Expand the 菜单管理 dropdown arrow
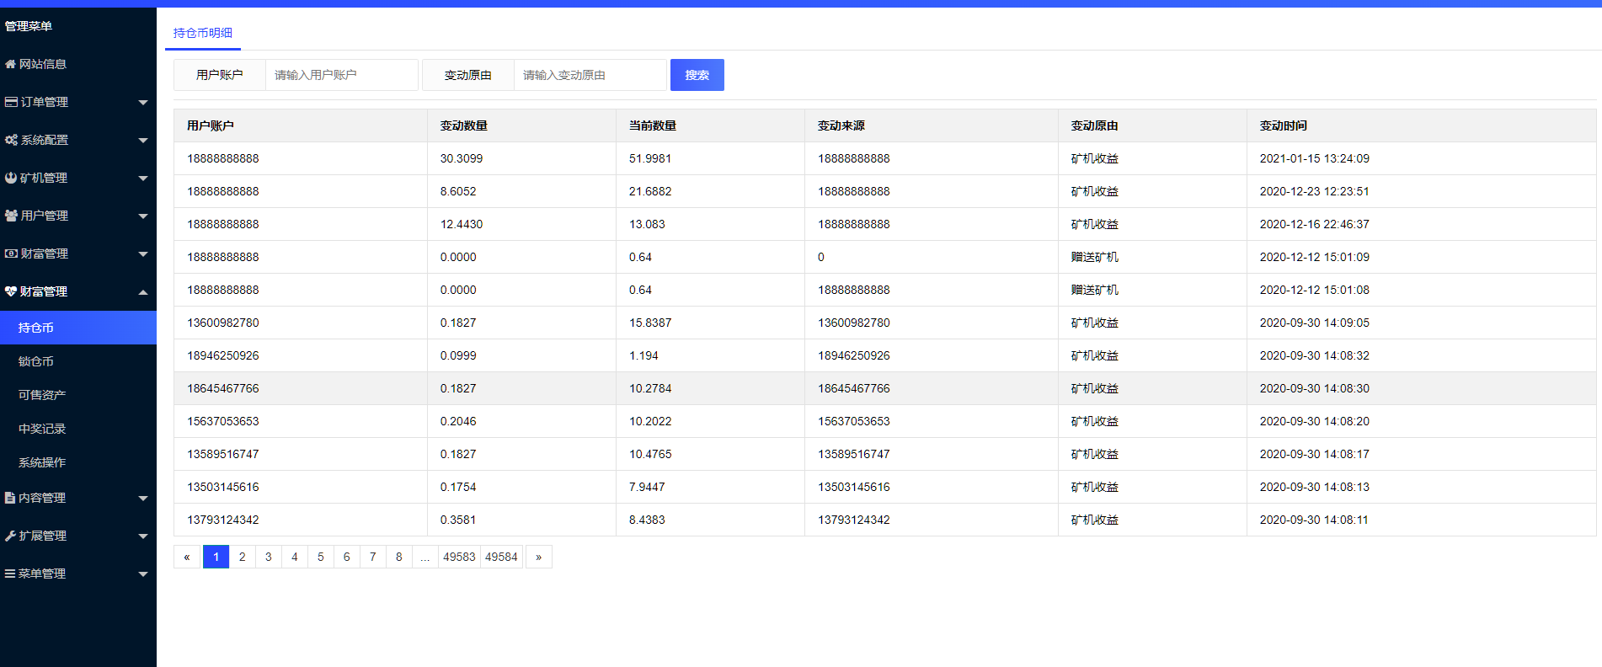 coord(142,574)
